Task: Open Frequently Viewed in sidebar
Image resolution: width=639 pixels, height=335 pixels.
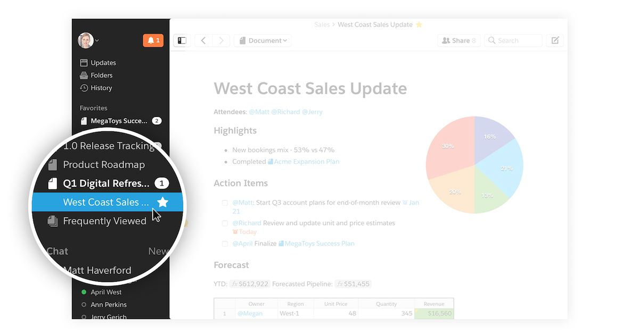Action: pos(104,221)
